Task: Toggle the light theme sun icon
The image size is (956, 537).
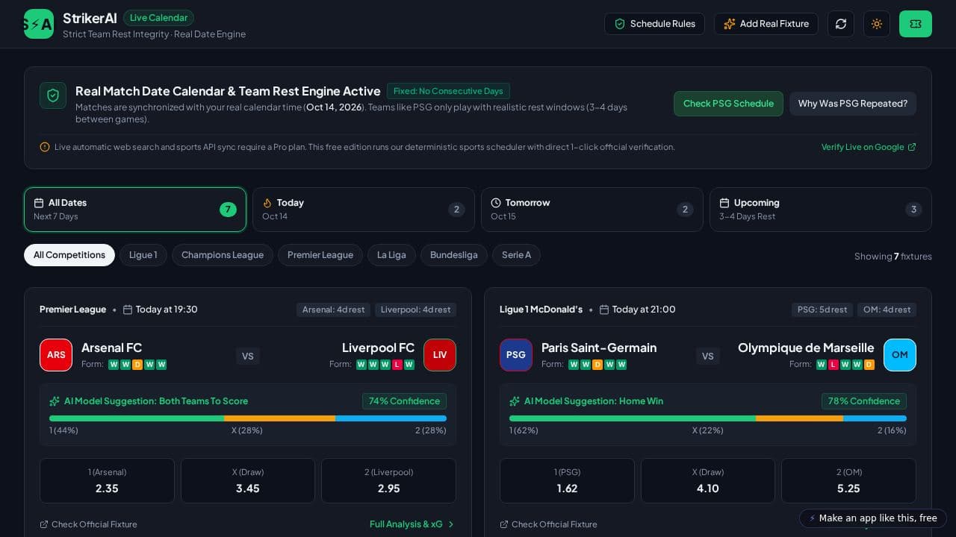Action: (x=877, y=24)
